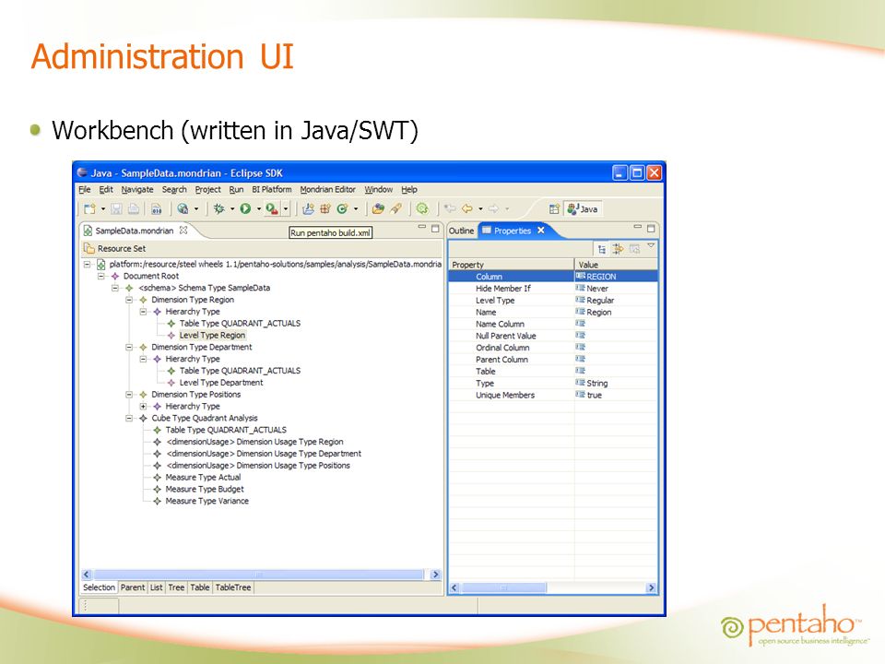Click Properties horizontal scrollbar left arrow
This screenshot has height=664, width=885.
tap(454, 587)
